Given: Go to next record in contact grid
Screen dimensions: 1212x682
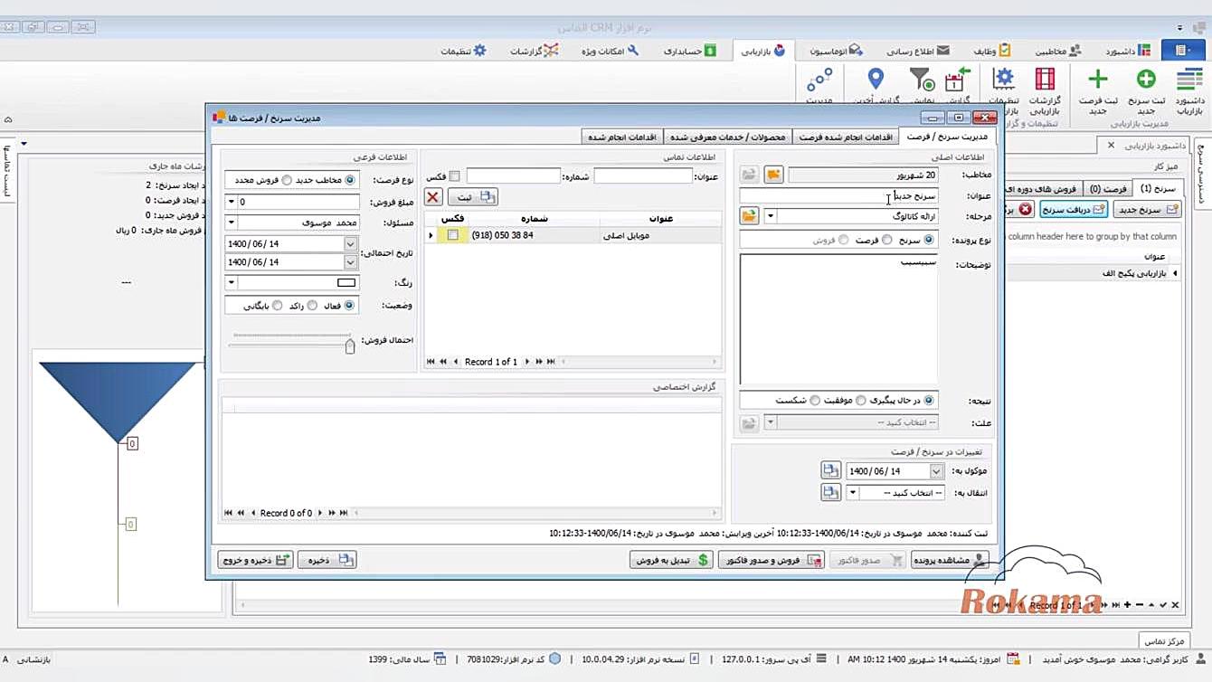Looking at the screenshot, I should coord(527,362).
